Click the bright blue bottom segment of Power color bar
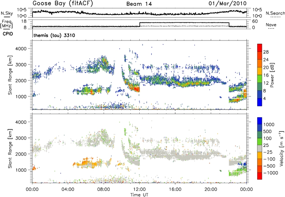This screenshot has width=285, height=197. 260,102
